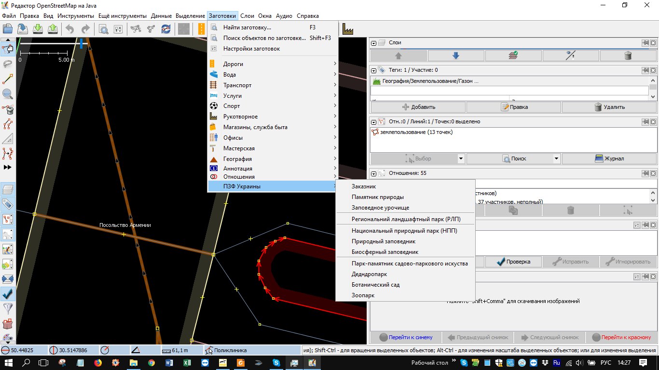The image size is (659, 370).
Task: Click the Правка tag button
Action: 514,107
